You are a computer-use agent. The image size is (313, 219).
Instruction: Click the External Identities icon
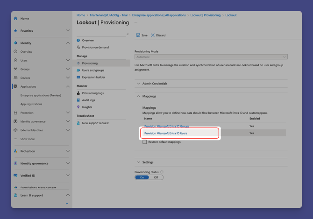coord(15,130)
